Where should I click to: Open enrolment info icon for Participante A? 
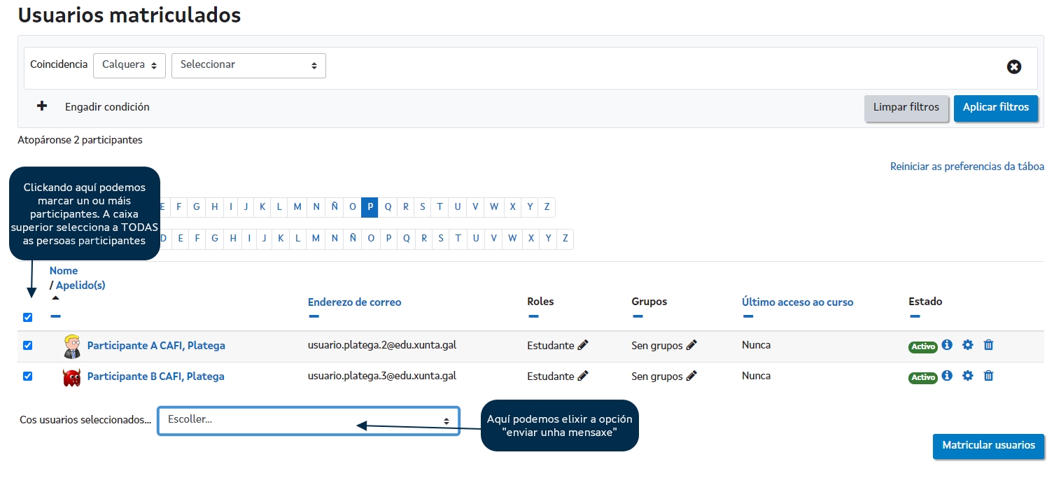[947, 345]
